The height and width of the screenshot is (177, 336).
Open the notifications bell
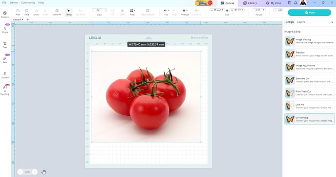(296, 3)
